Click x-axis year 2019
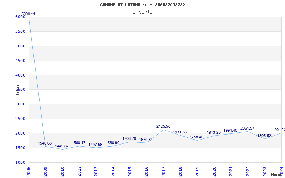 (x=197, y=172)
